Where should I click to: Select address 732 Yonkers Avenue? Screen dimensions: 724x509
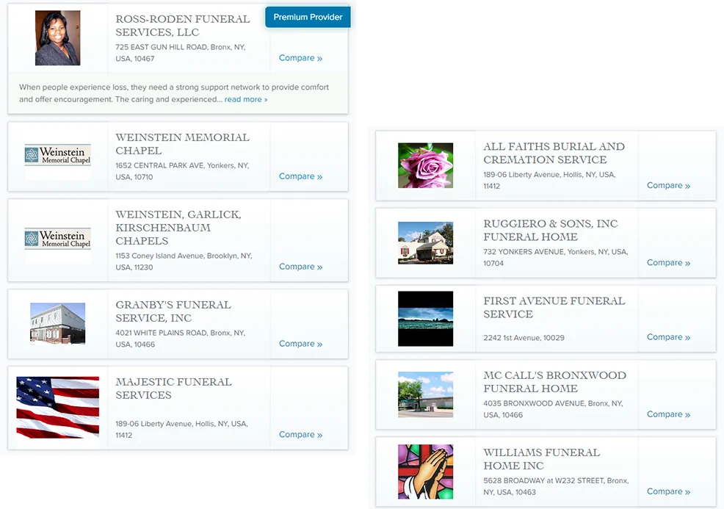click(x=556, y=257)
